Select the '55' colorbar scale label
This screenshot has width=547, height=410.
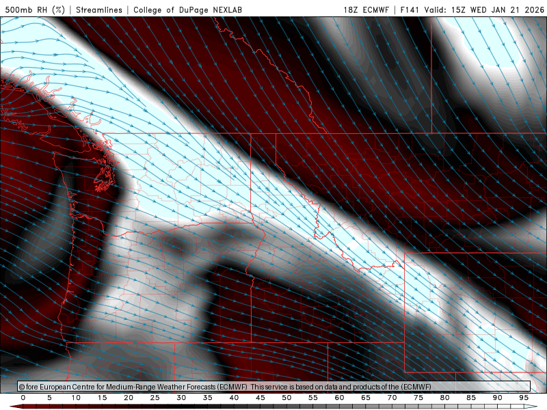313,398
